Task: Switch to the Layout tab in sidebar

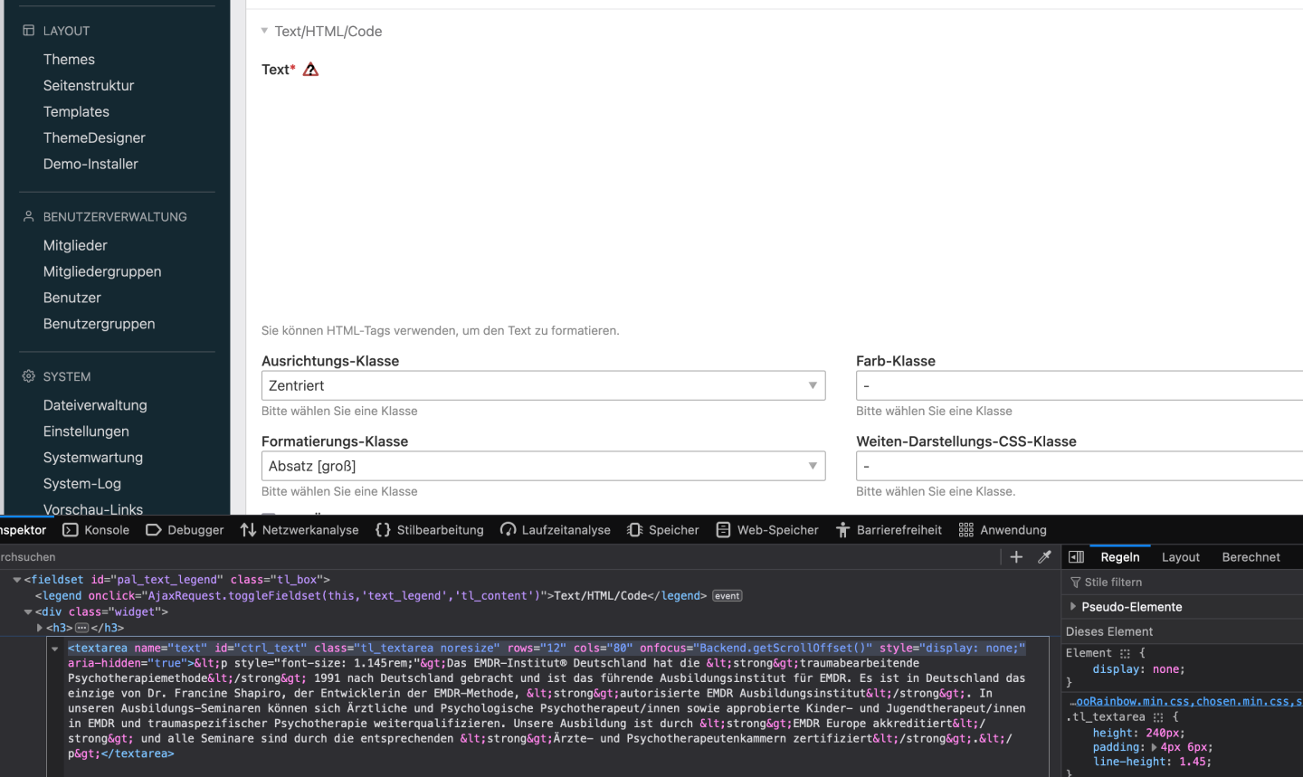Action: click(1180, 557)
